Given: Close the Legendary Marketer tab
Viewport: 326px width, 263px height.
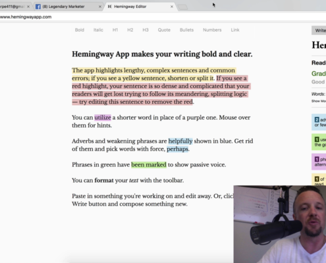Looking at the screenshot, I should tap(100, 7).
